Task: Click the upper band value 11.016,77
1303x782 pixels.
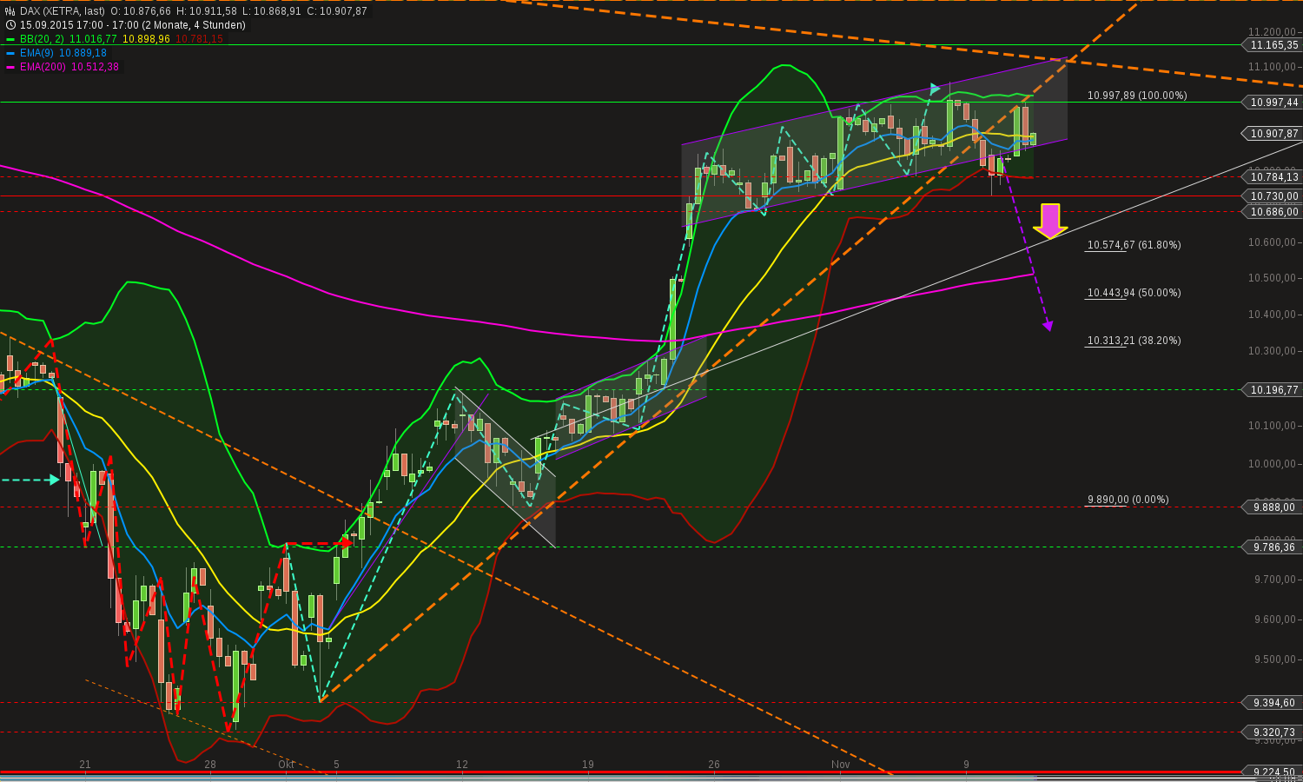Action: [x=93, y=39]
